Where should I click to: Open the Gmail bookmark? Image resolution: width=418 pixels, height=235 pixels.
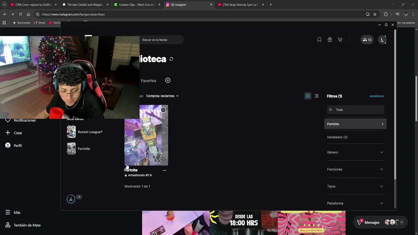click(x=40, y=23)
